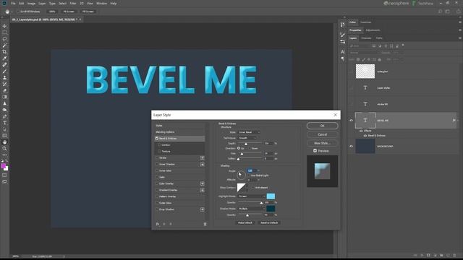Switch to the Adjustments tab

[373, 30]
